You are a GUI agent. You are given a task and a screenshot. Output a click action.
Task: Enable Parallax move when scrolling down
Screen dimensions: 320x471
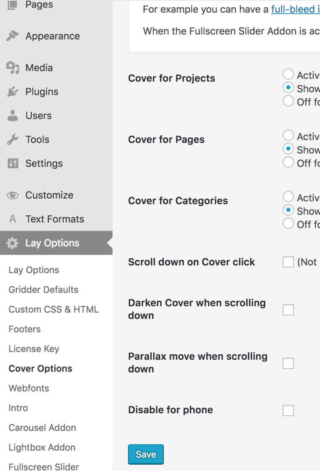click(288, 363)
